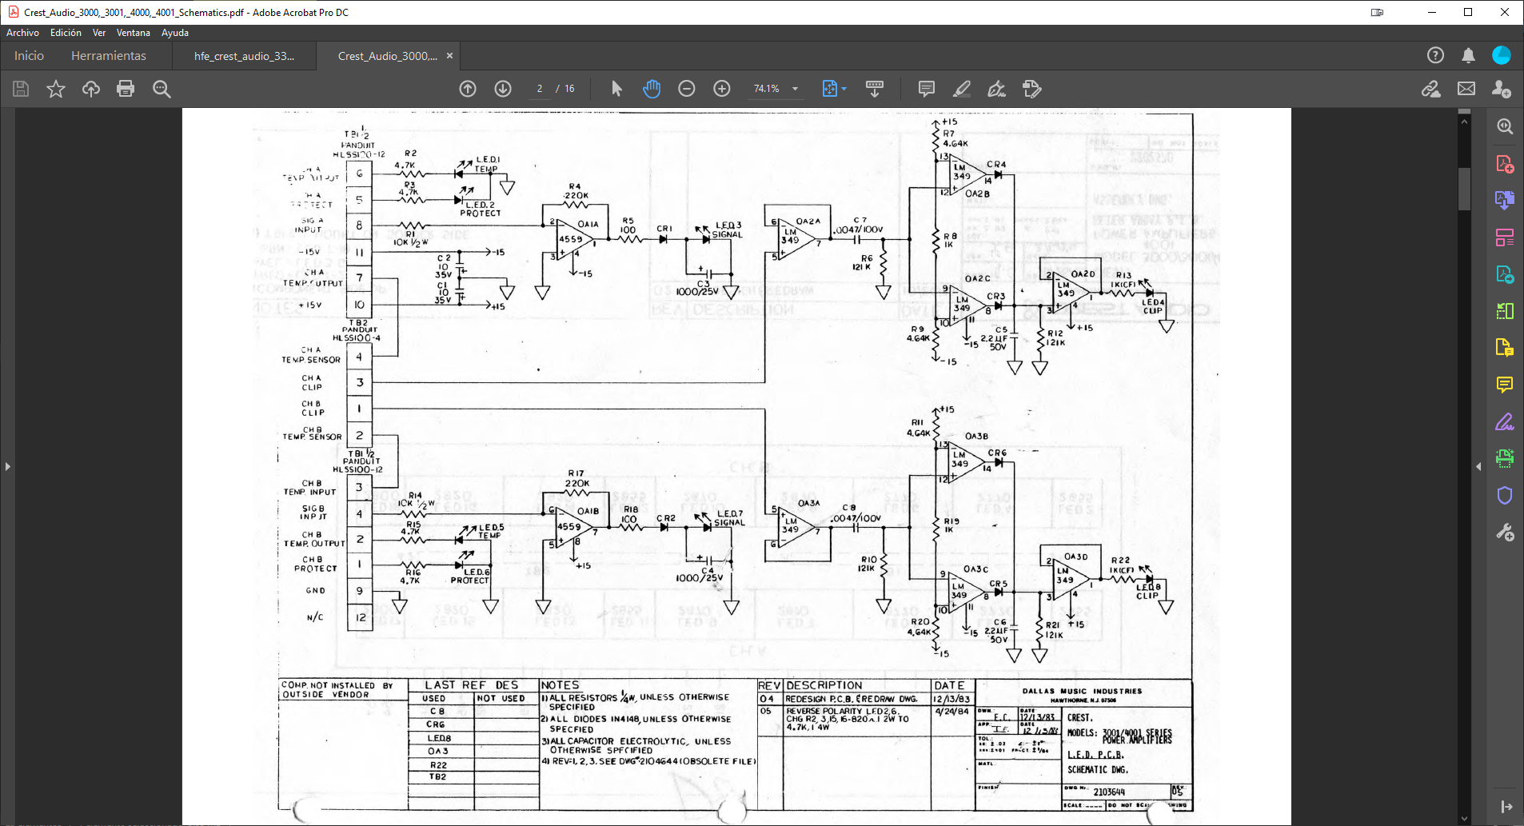Open Scan & OCR tool in right pane

[x=1505, y=458]
